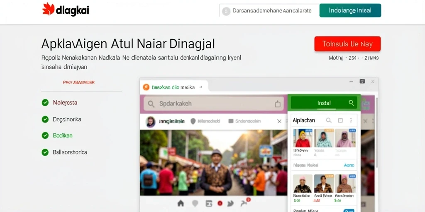Click the gray heart icon below the photo
Image resolution: width=425 pixels, height=212 pixels.
click(x=195, y=204)
